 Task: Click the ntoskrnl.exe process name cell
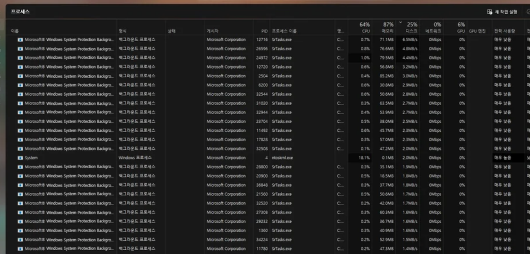click(x=282, y=158)
